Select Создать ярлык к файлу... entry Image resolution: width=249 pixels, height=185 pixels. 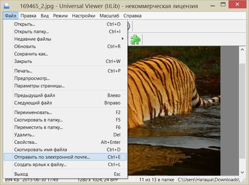coord(65,165)
